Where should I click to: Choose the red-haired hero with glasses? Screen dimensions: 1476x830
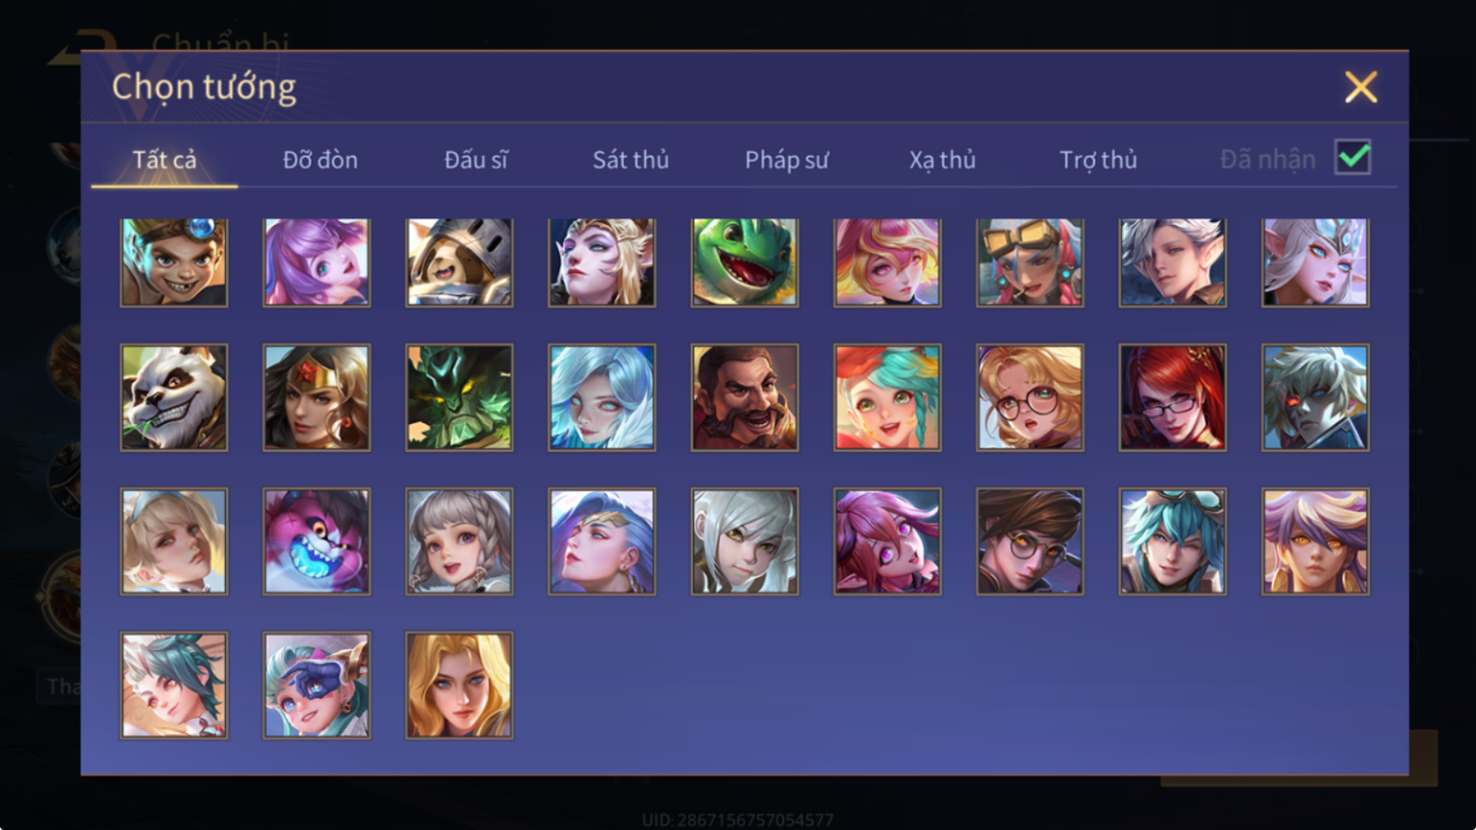pos(1172,397)
